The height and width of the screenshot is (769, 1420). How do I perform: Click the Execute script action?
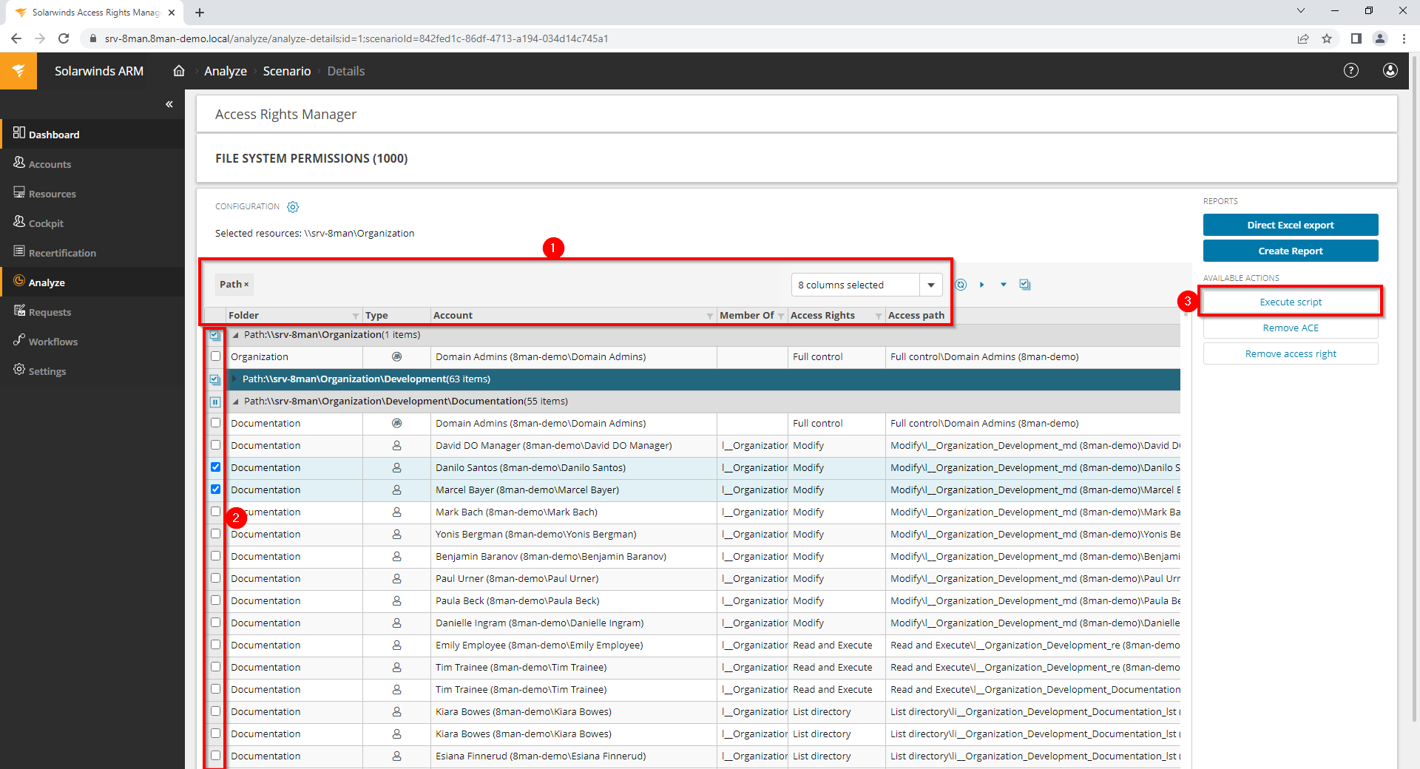coord(1290,302)
